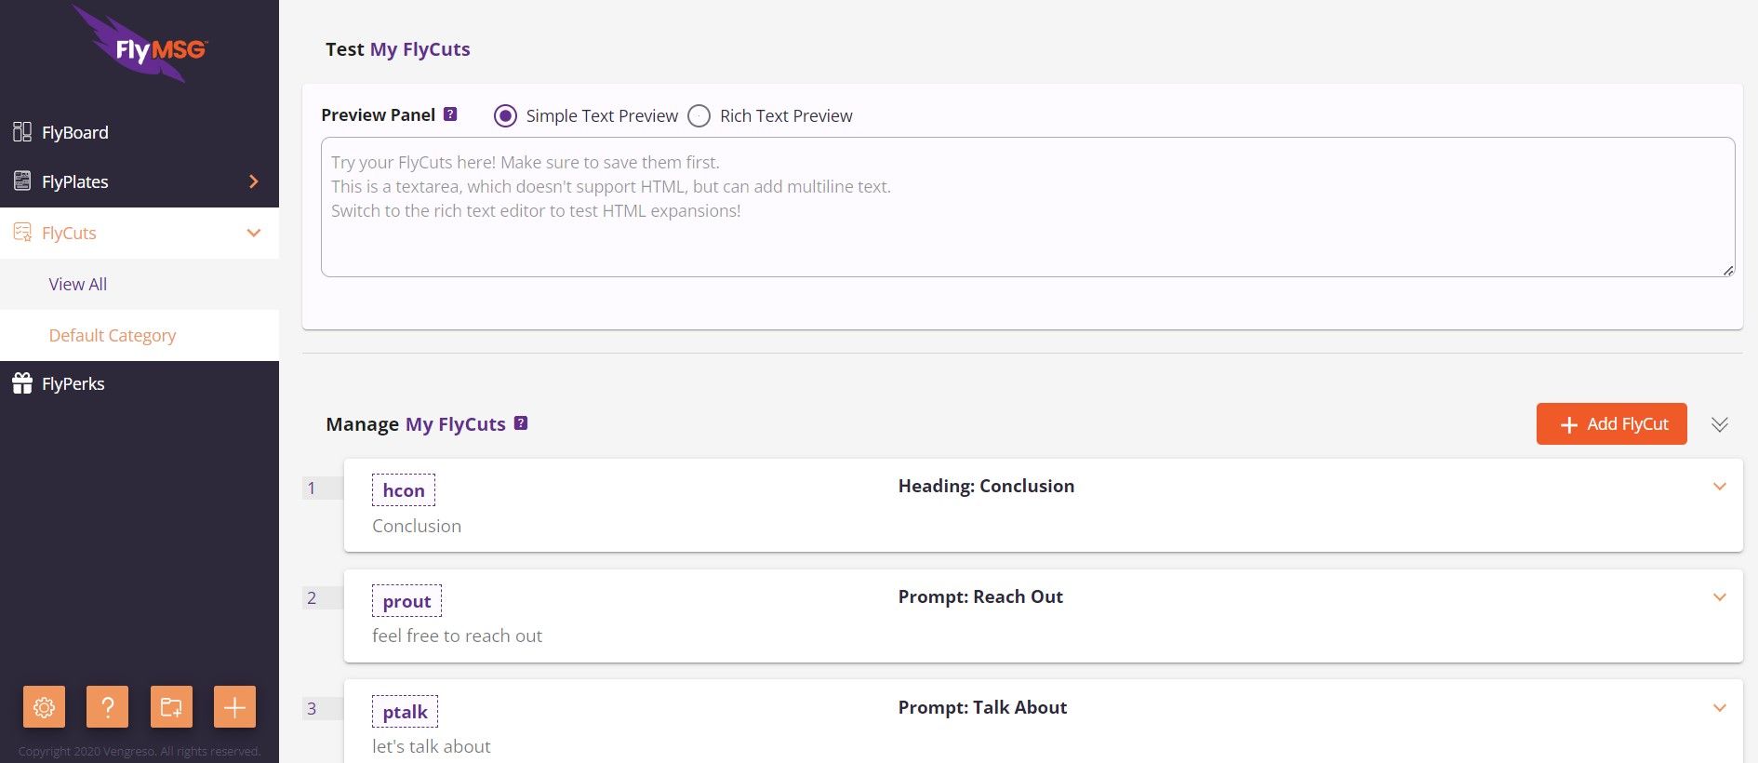Screen dimensions: 1758x763
Task: Click the FlyPlates sidebar icon
Action: pos(22,181)
